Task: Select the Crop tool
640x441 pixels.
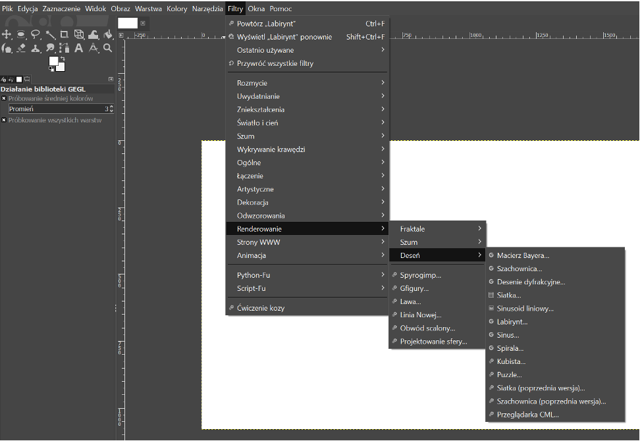Action: tap(65, 34)
